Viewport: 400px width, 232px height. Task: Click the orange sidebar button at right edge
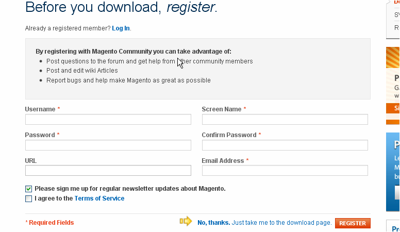point(393,108)
